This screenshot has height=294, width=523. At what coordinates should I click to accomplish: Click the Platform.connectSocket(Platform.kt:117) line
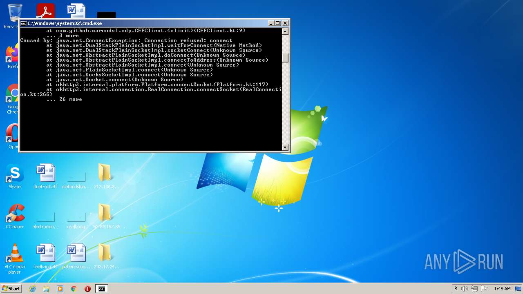tap(157, 85)
